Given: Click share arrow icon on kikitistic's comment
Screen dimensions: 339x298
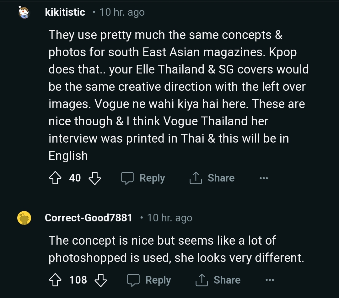Looking at the screenshot, I should [195, 178].
